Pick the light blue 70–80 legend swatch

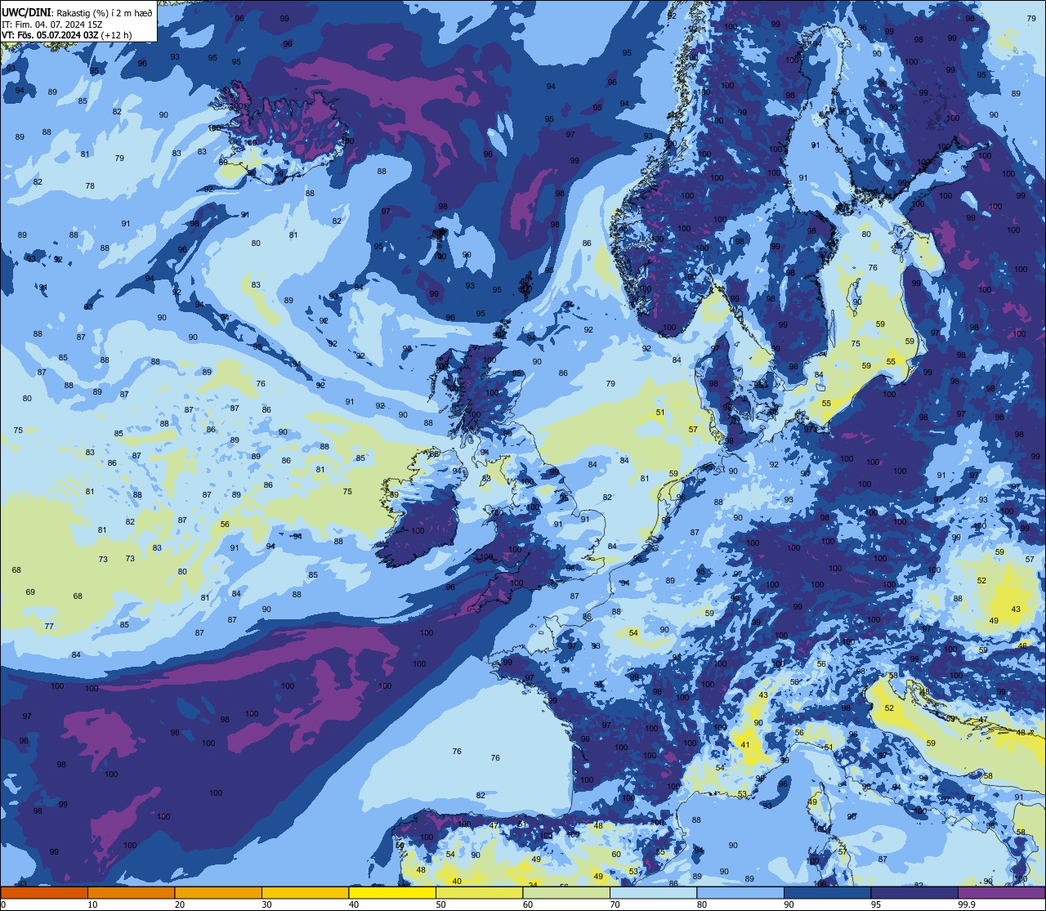pyautogui.click(x=653, y=892)
